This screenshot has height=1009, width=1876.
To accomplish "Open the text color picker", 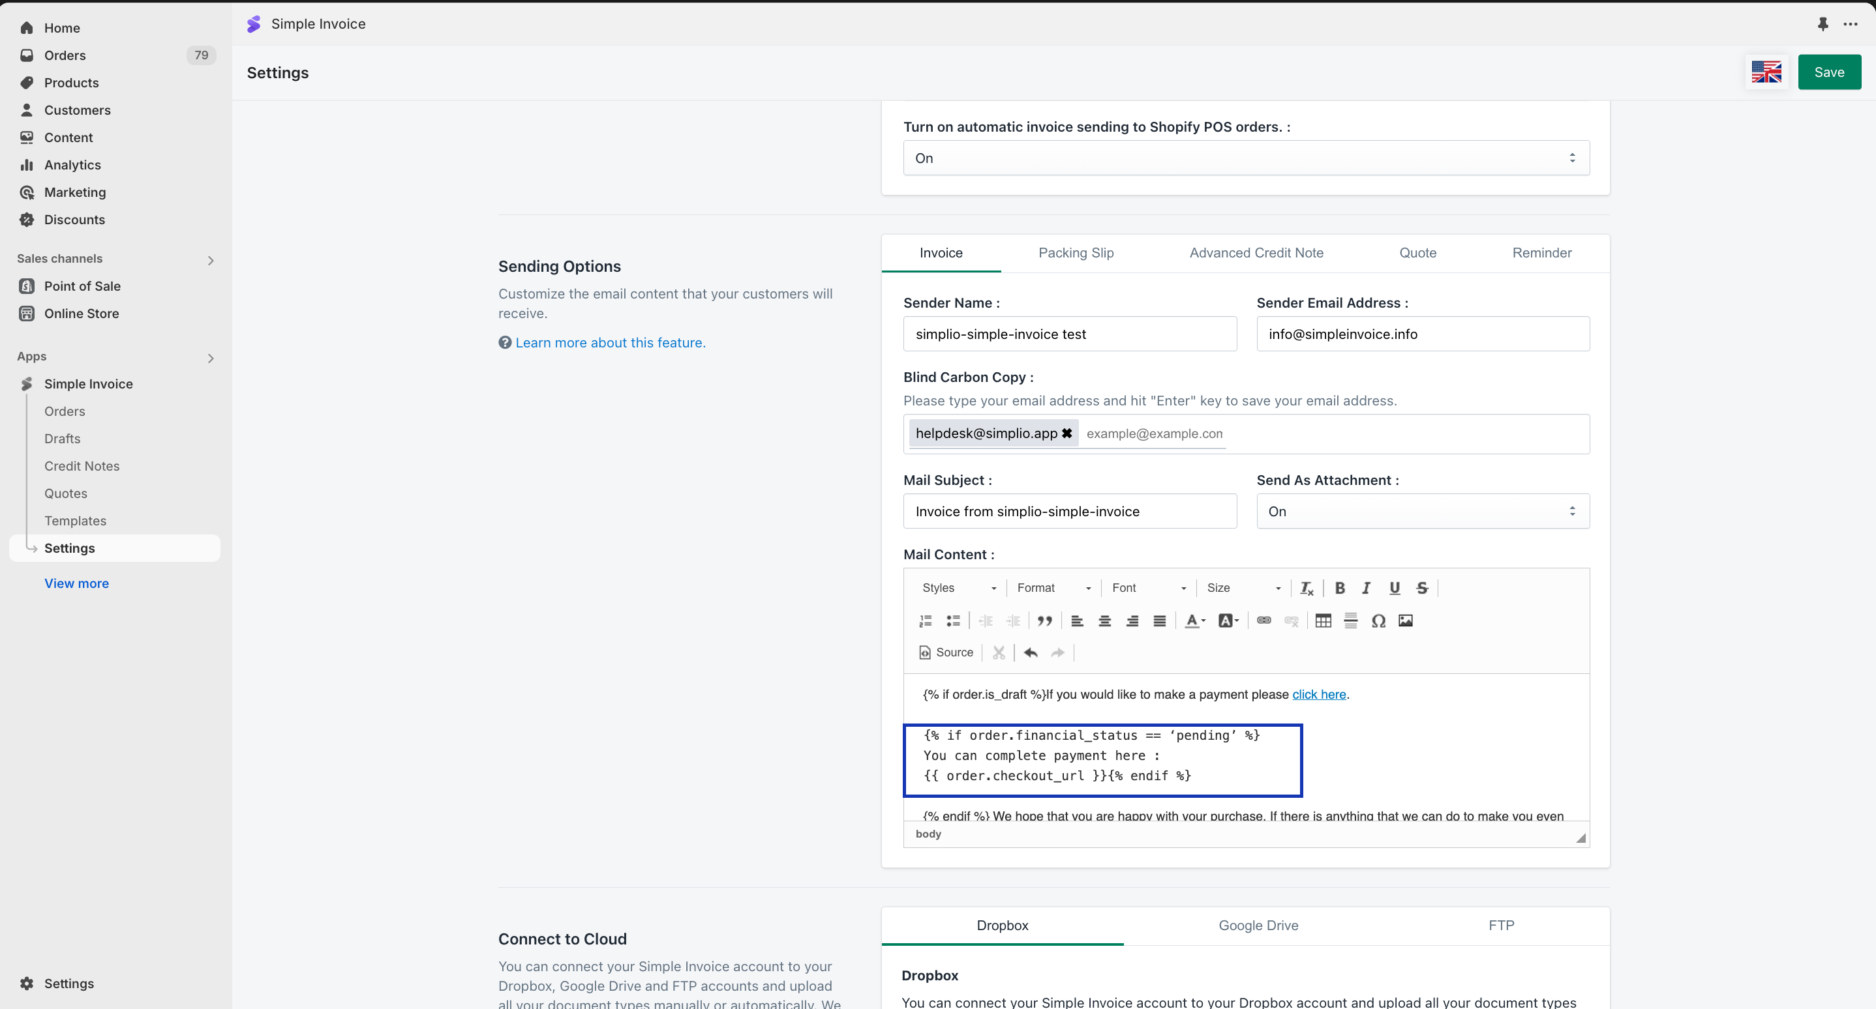I will pyautogui.click(x=1194, y=621).
